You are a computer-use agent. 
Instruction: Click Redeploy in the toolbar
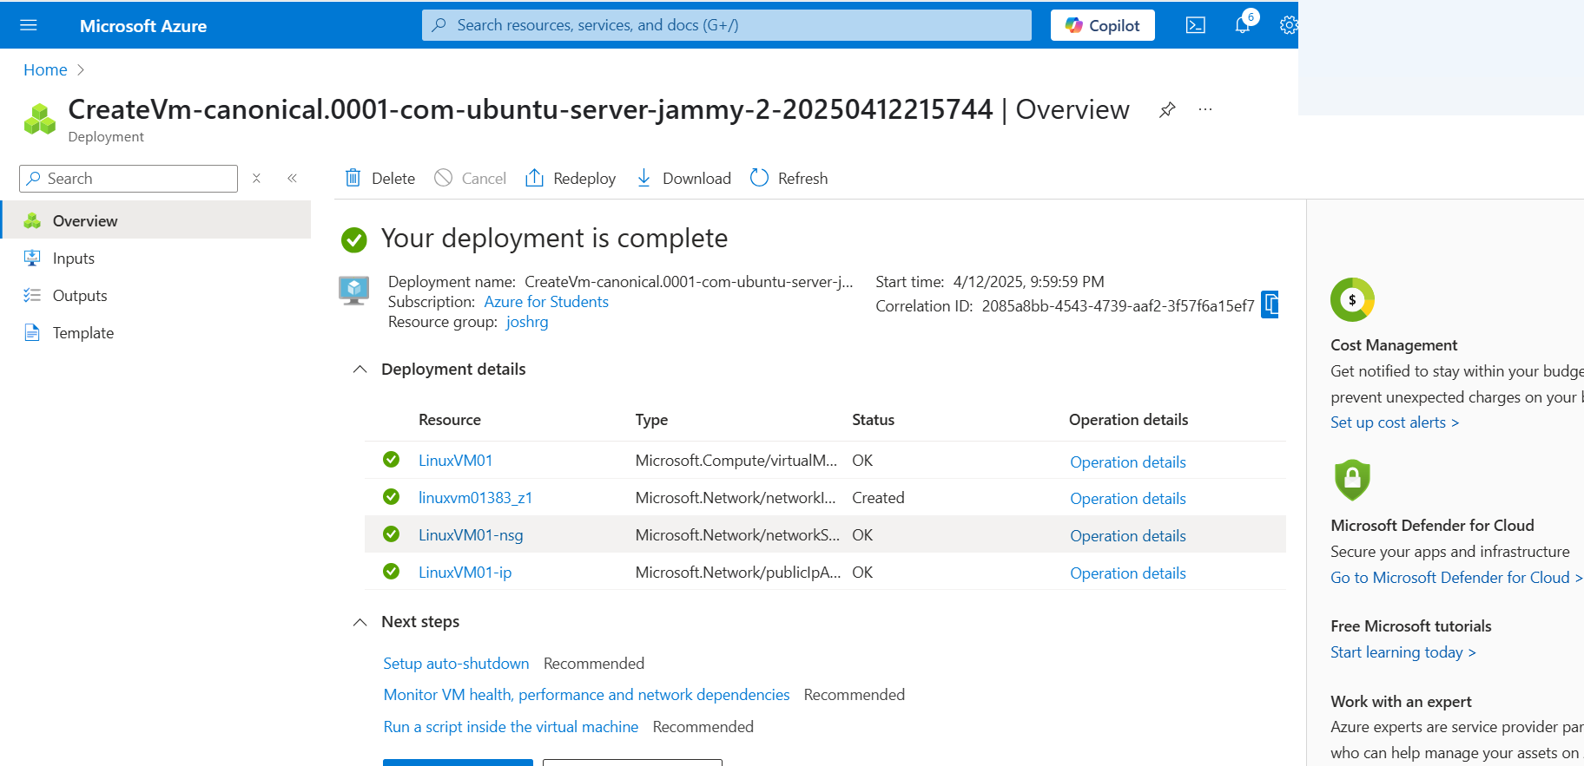pyautogui.click(x=571, y=178)
